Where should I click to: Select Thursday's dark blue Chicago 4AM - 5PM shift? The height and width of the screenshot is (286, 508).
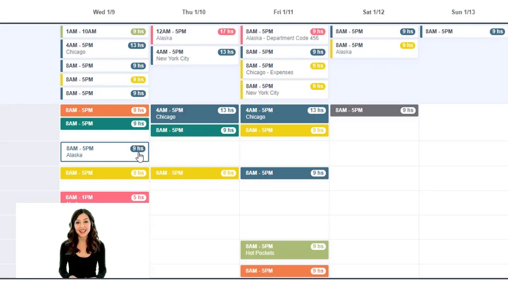(x=185, y=113)
